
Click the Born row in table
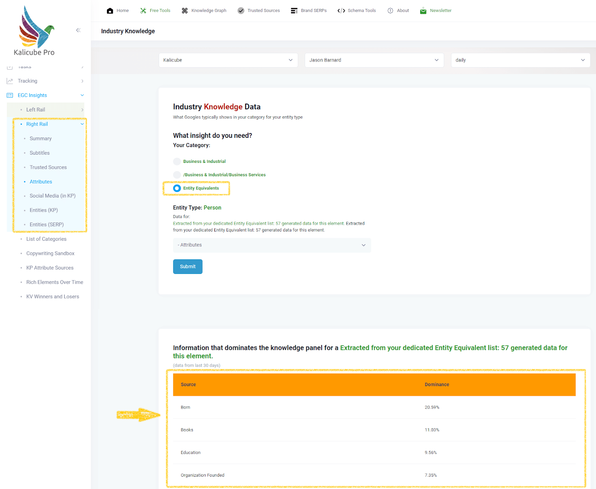[x=374, y=407]
